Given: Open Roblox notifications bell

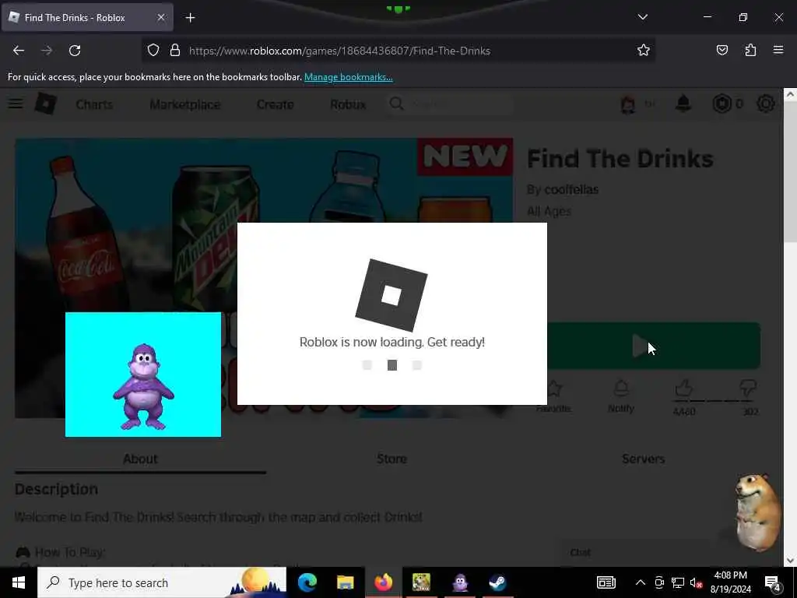Looking at the screenshot, I should (x=683, y=104).
